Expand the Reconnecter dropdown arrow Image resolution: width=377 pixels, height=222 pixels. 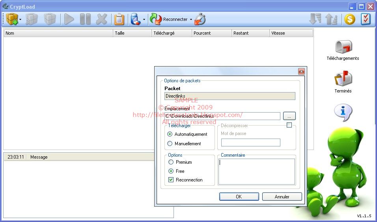pos(191,19)
